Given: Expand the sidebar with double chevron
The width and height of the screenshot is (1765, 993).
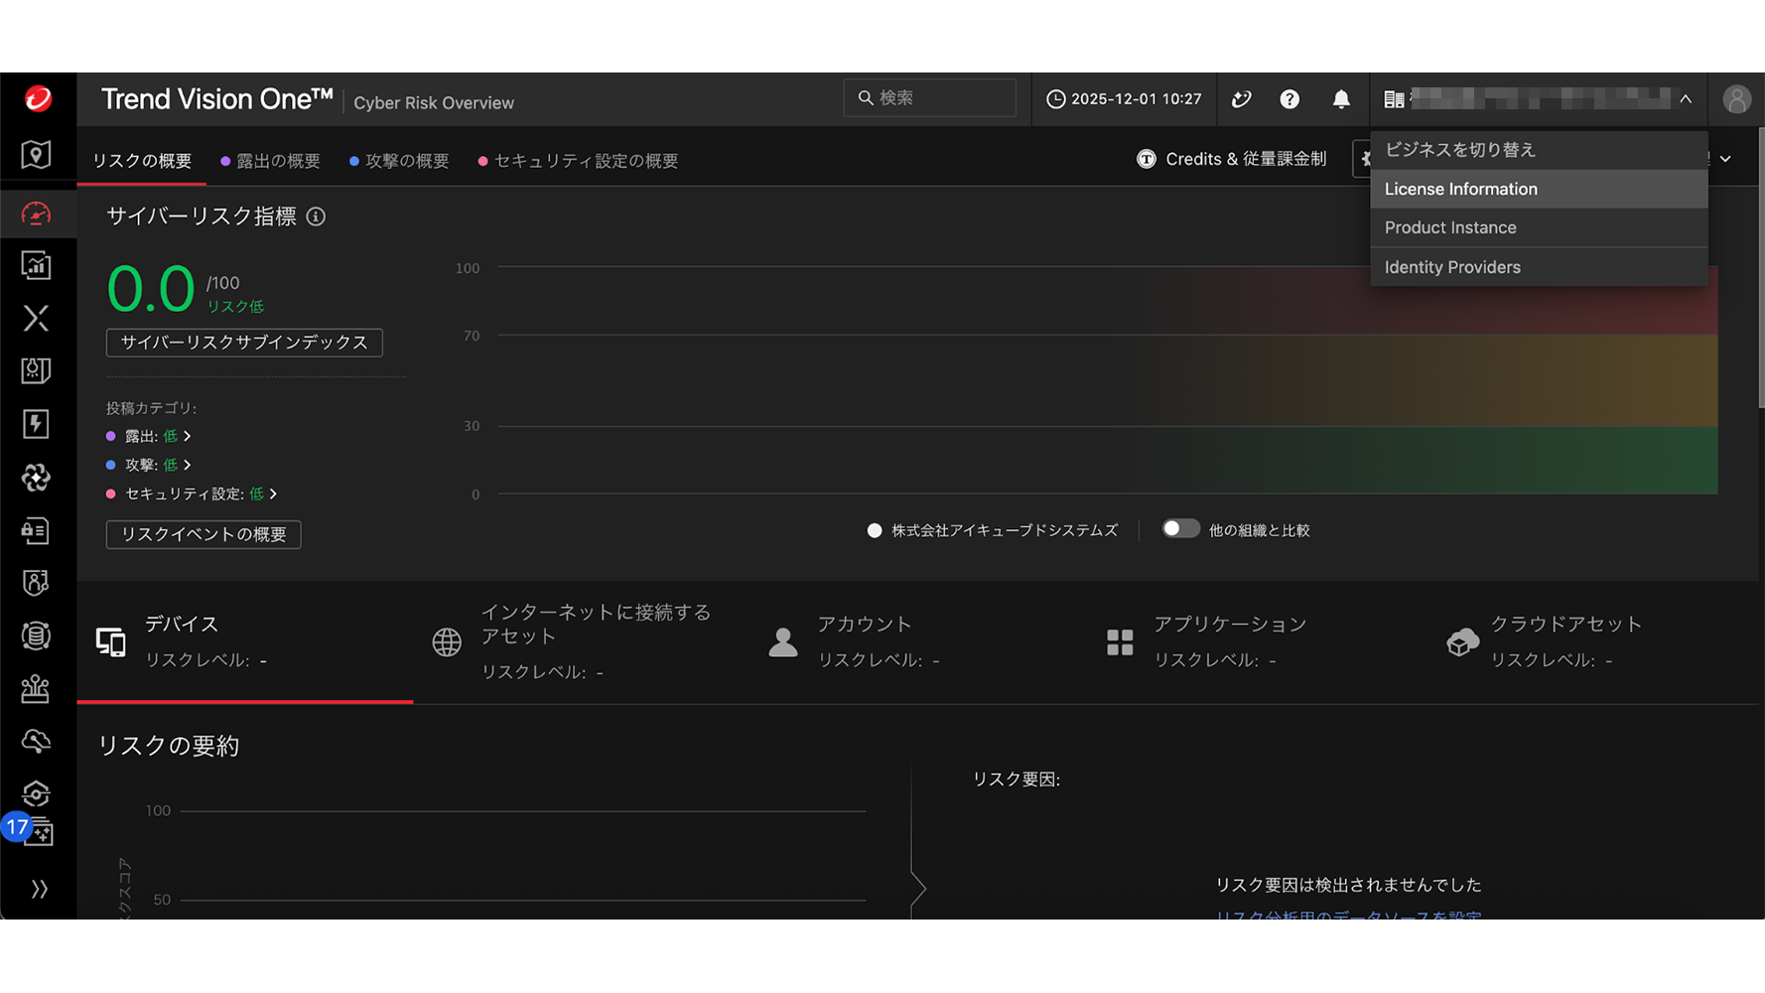Looking at the screenshot, I should 39,889.
